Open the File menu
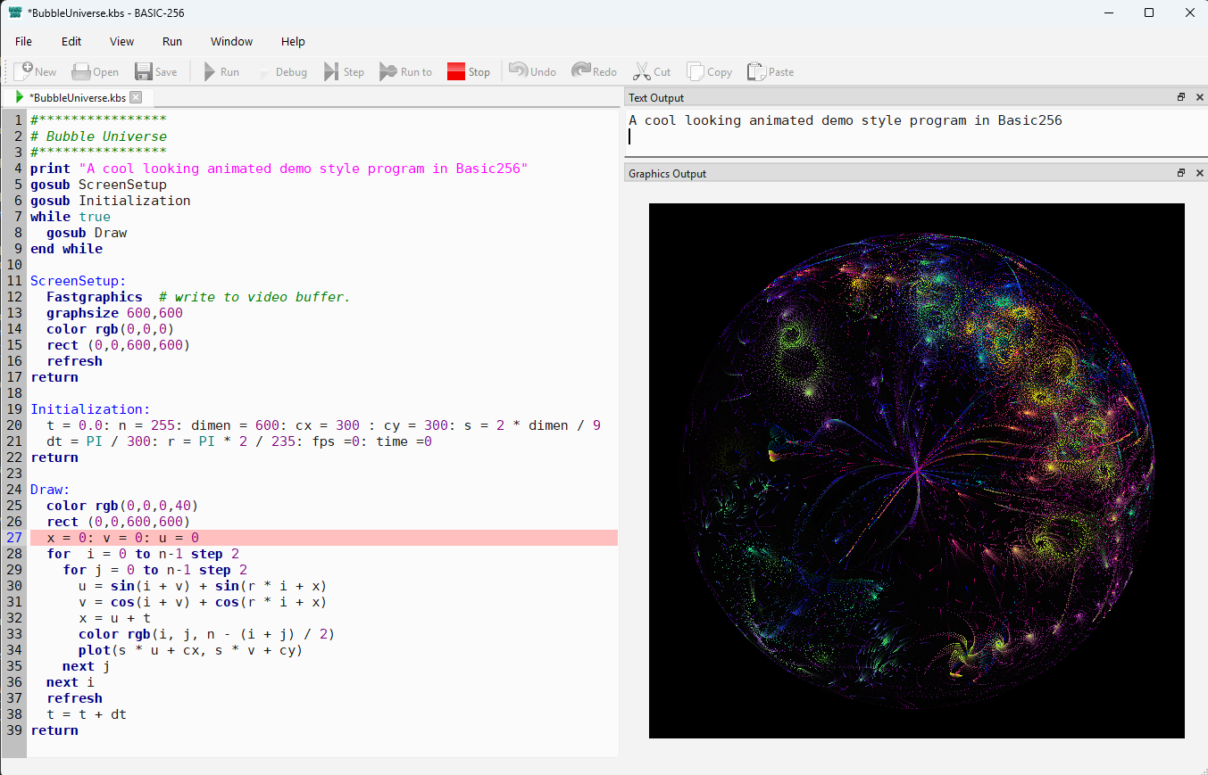1208x775 pixels. click(x=23, y=41)
